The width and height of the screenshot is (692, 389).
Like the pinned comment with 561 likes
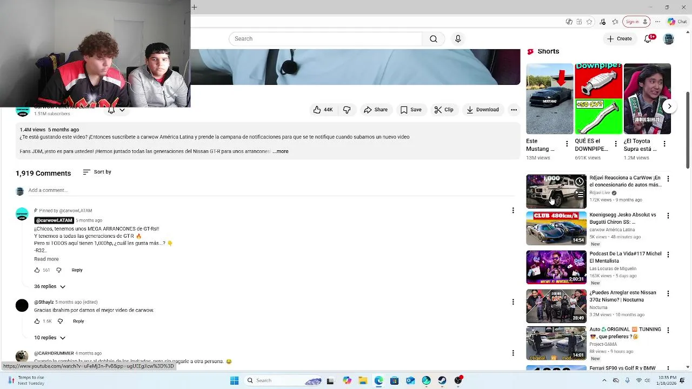pyautogui.click(x=37, y=270)
